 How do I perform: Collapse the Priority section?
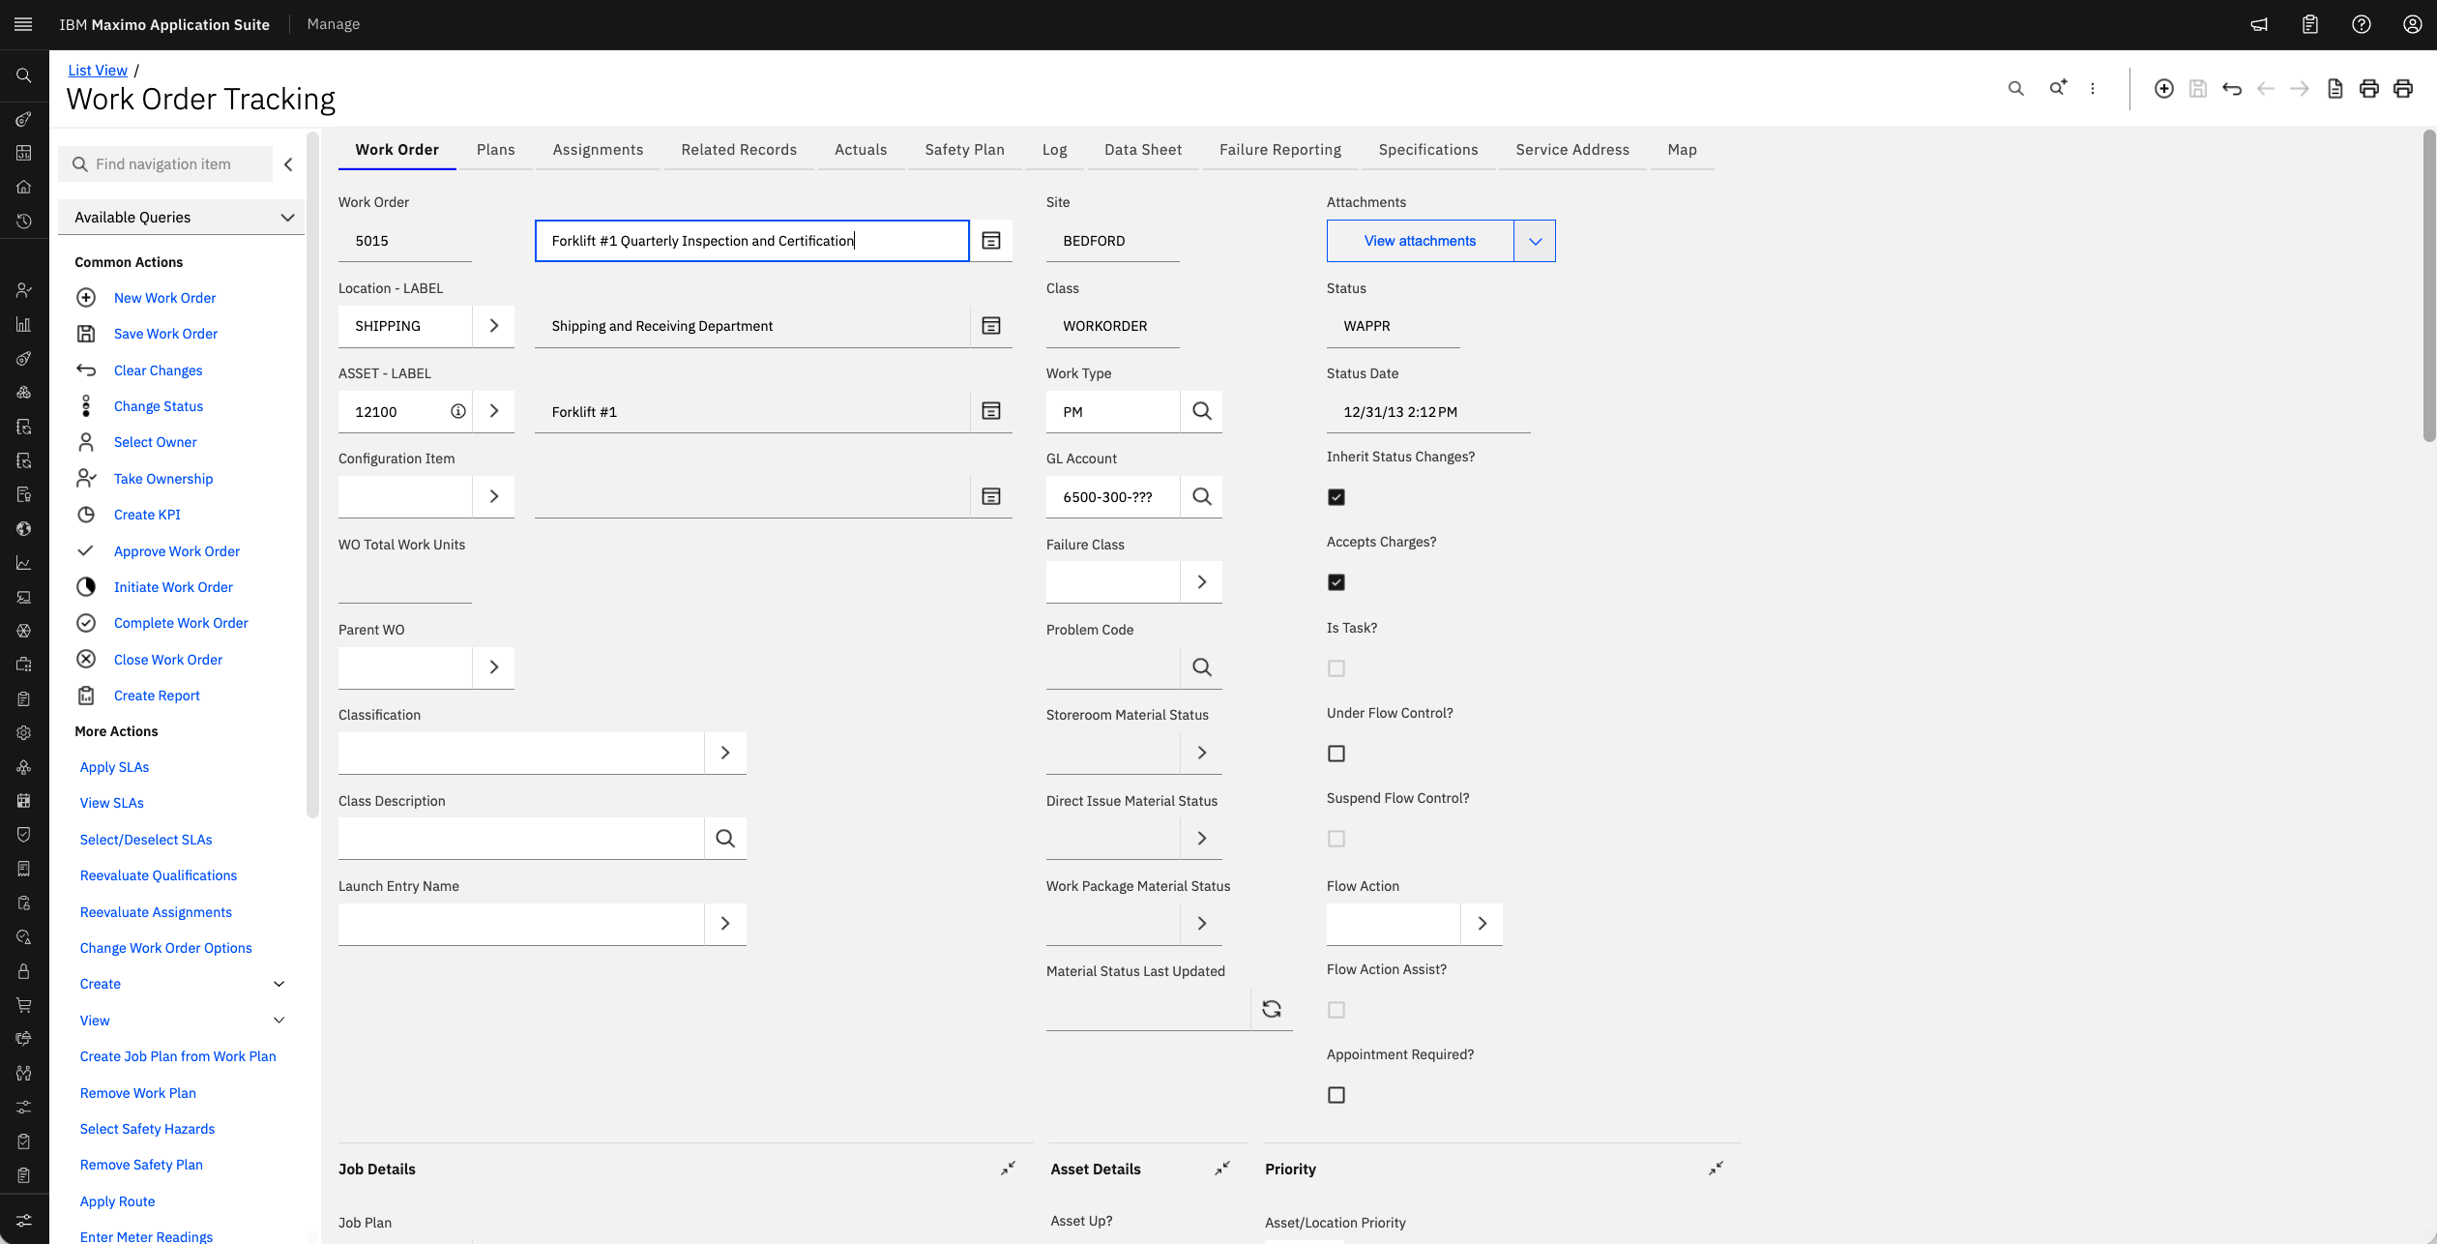point(1716,1169)
